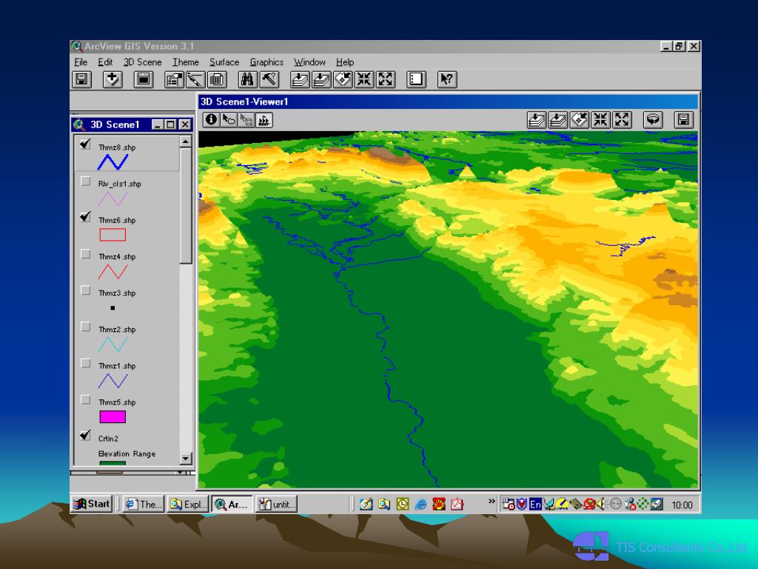
Task: Click the speaker volume icon in tray
Action: click(600, 505)
